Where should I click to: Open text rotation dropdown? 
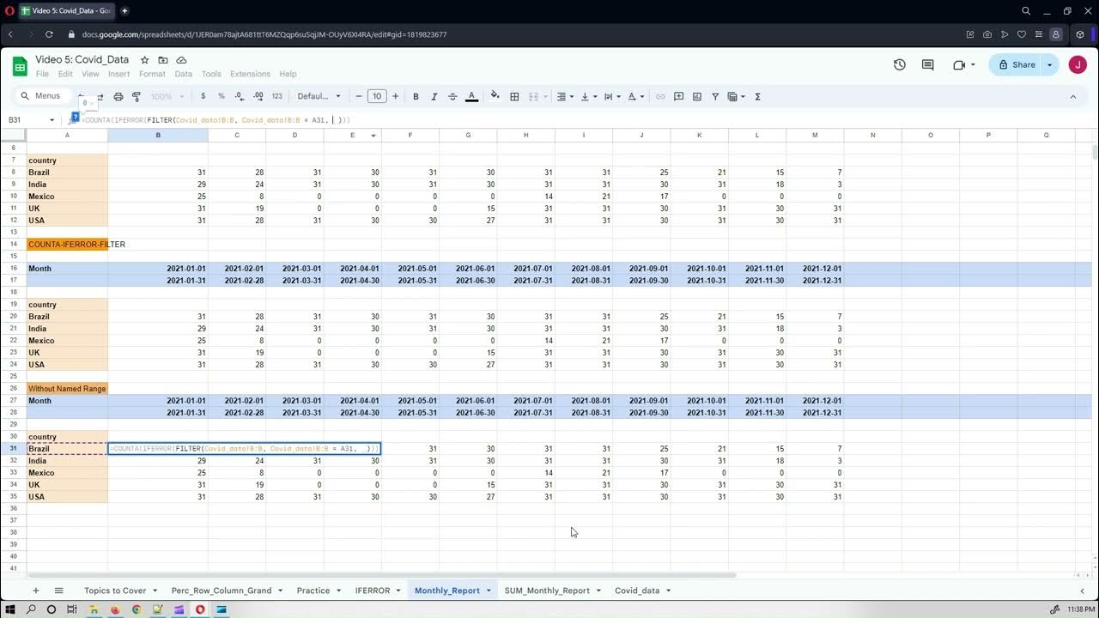click(x=635, y=96)
